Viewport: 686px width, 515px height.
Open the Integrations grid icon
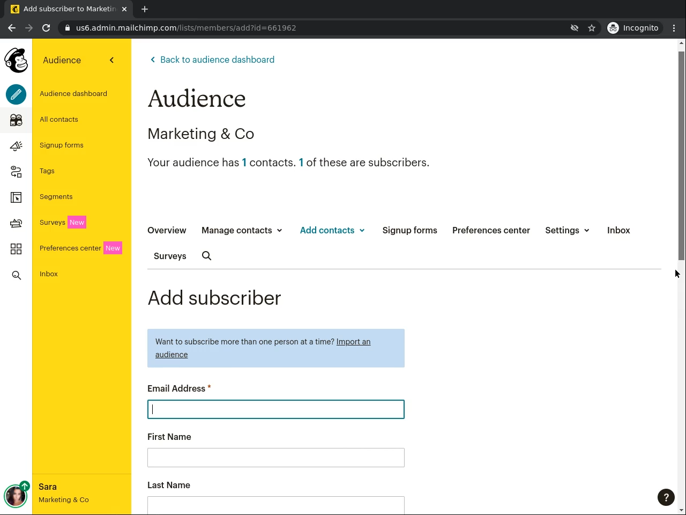coord(16,249)
